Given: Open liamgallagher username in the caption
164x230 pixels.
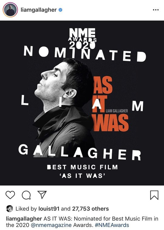Looking at the screenshot, I should pyautogui.click(x=24, y=219).
